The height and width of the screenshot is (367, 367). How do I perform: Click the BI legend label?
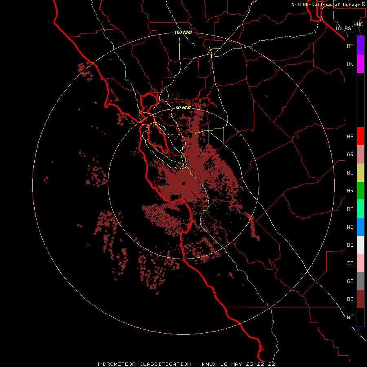(x=350, y=299)
